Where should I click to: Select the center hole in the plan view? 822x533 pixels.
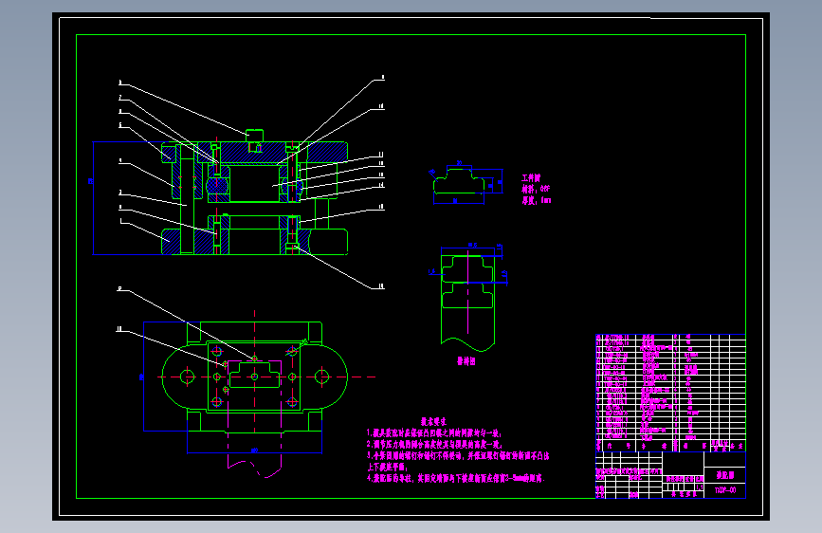click(255, 377)
